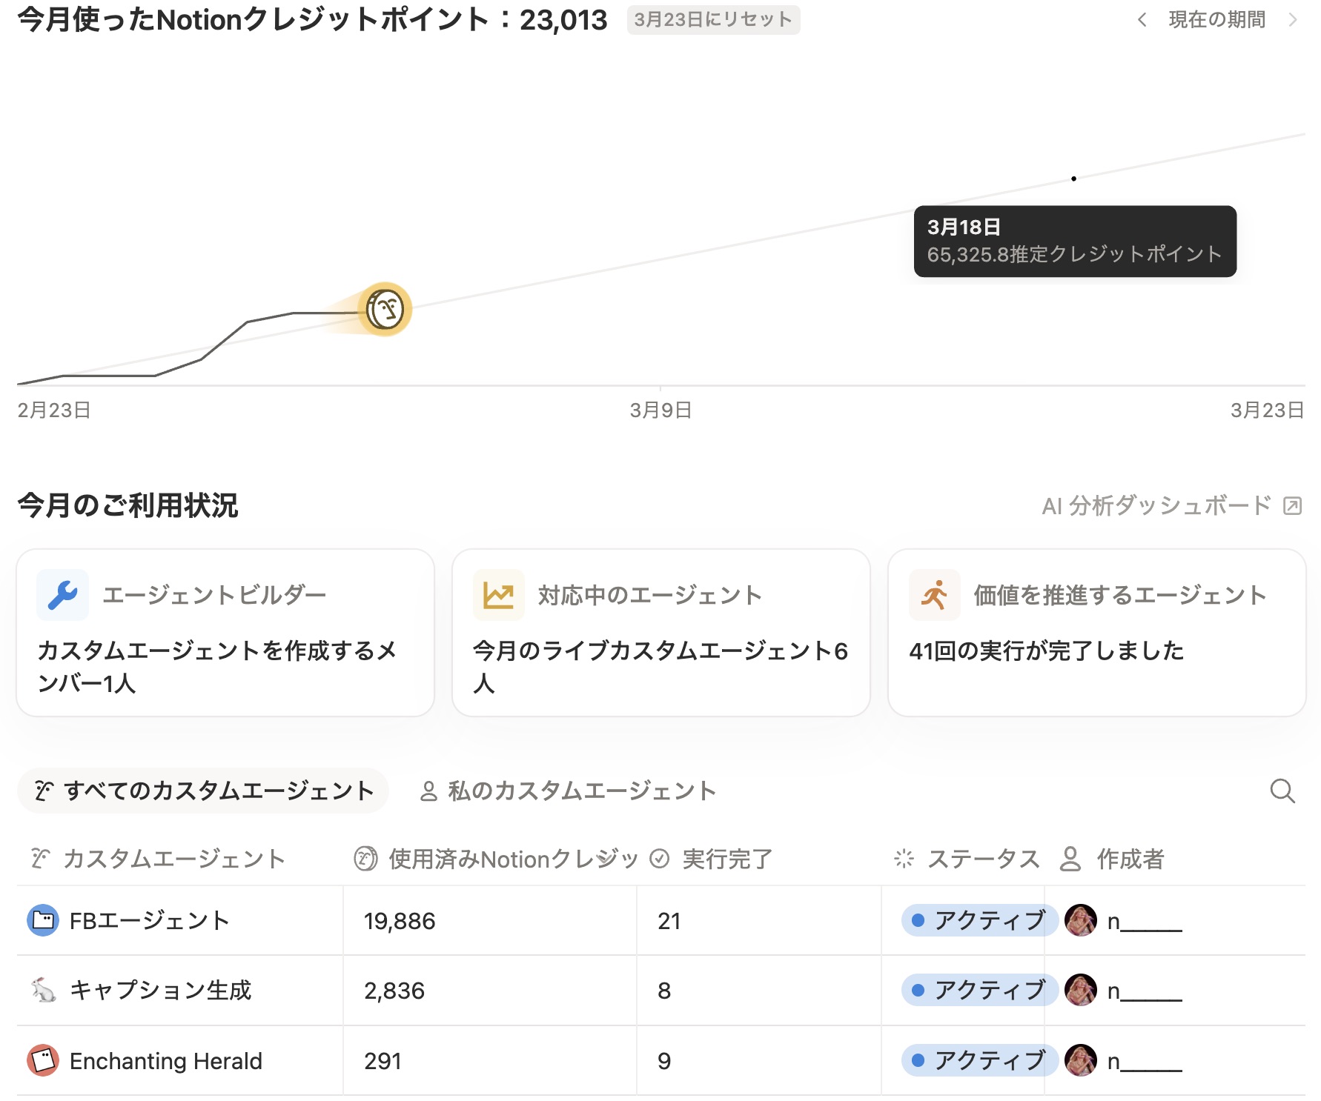The width and height of the screenshot is (1321, 1101).
Task: Select the 3月18日 data point on the chart
Action: [1073, 179]
